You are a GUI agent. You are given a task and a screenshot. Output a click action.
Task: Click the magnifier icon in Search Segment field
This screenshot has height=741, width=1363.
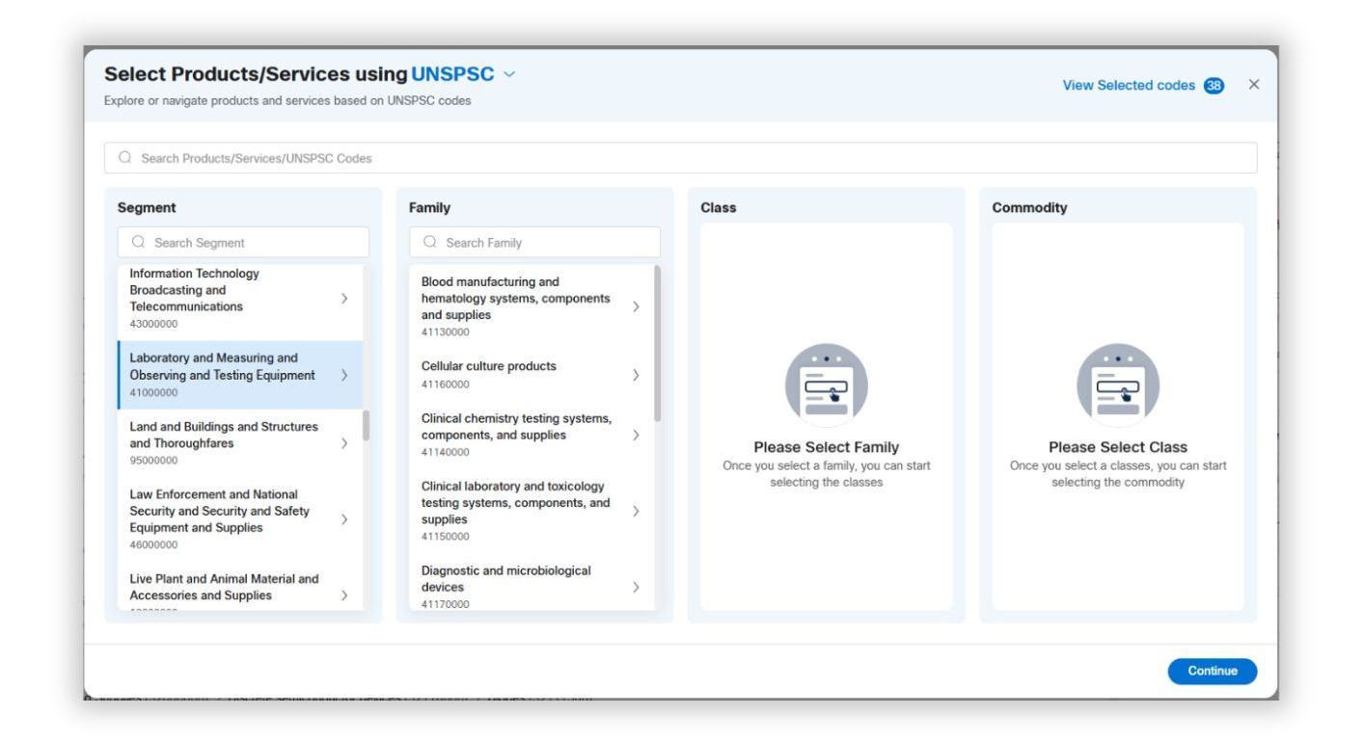pos(138,243)
